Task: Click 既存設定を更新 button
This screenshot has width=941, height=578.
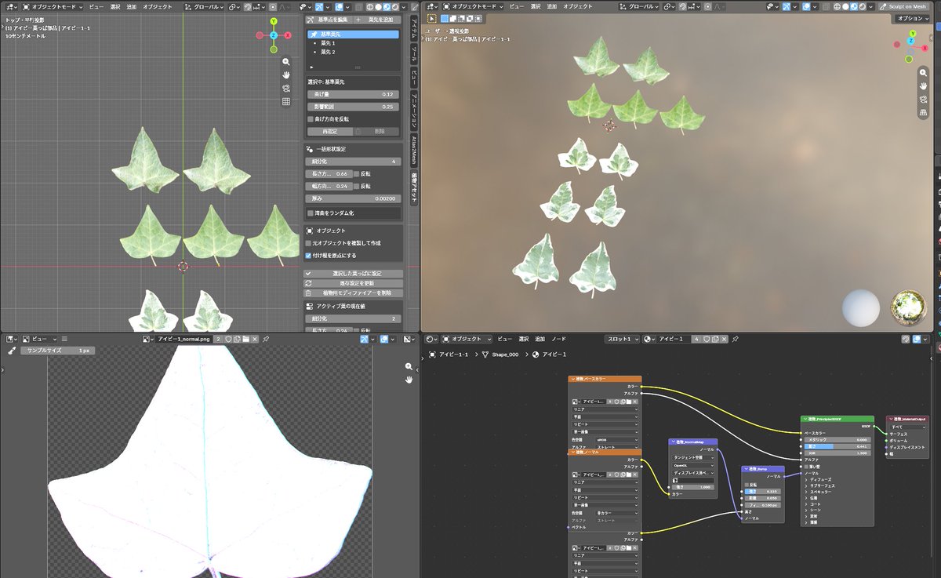Action: click(x=353, y=283)
